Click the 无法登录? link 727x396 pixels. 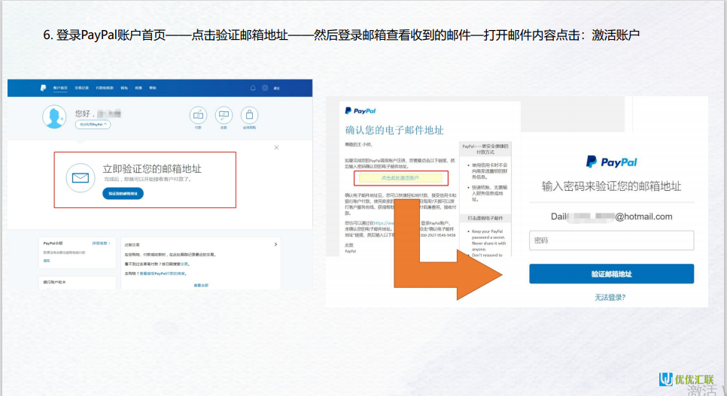[x=610, y=298]
